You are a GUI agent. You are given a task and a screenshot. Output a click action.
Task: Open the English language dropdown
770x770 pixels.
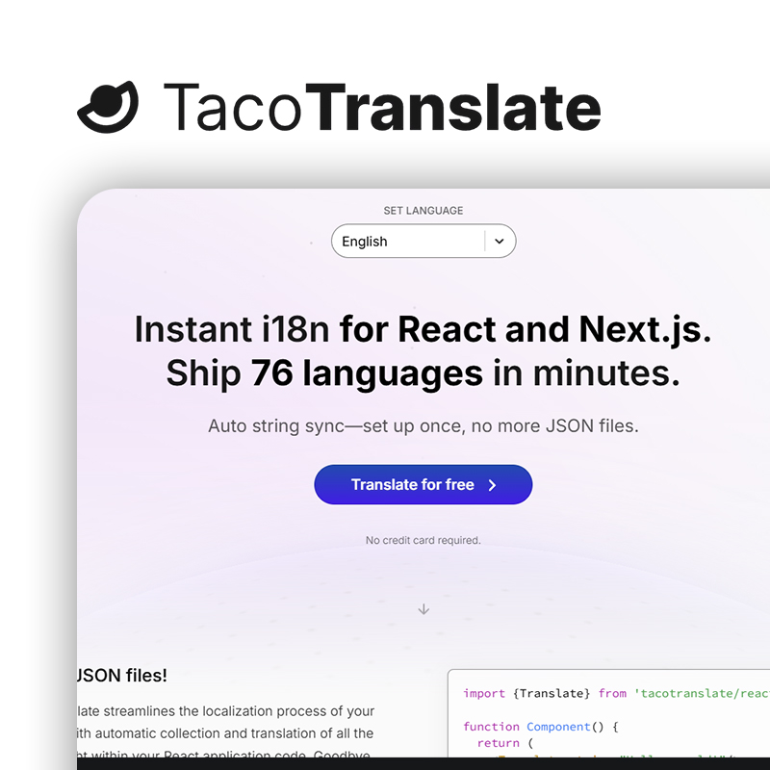click(423, 242)
